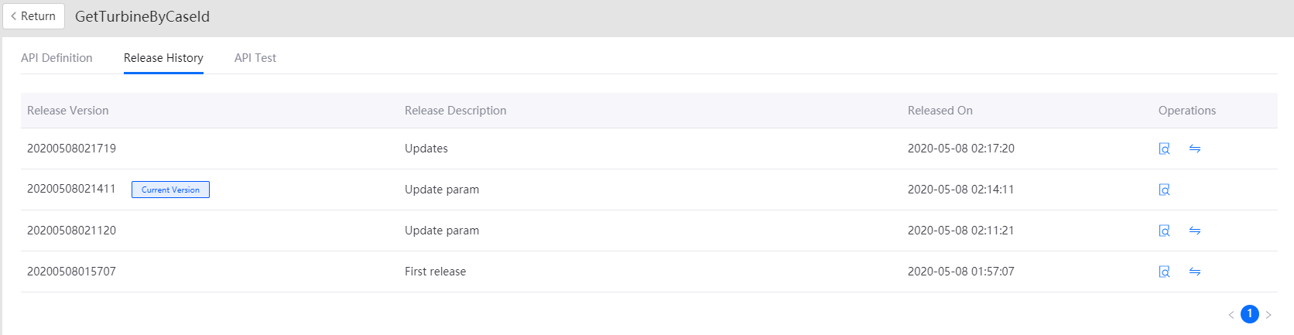Click the Released On column header
The height and width of the screenshot is (335, 1294).
click(x=940, y=111)
